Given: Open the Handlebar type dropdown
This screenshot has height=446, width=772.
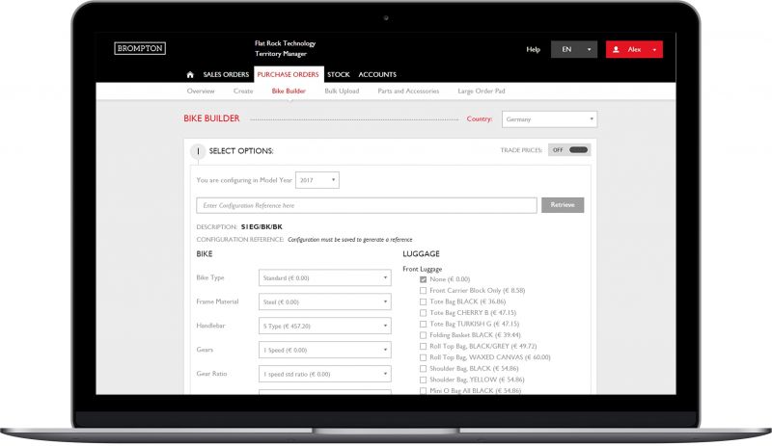Looking at the screenshot, I should coord(325,326).
